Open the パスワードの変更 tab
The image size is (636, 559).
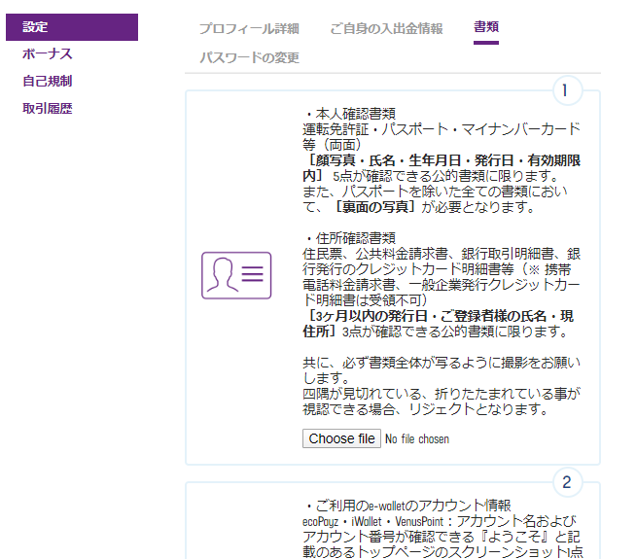[249, 57]
